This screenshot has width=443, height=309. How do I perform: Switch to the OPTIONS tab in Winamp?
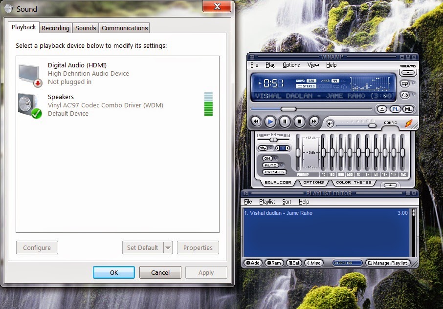tap(313, 183)
